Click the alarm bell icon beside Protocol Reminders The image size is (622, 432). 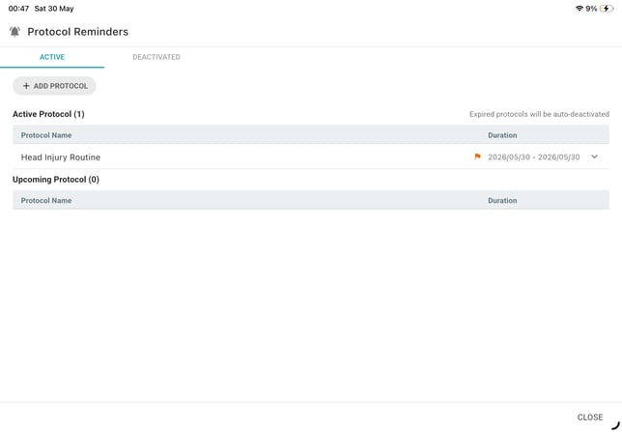14,32
